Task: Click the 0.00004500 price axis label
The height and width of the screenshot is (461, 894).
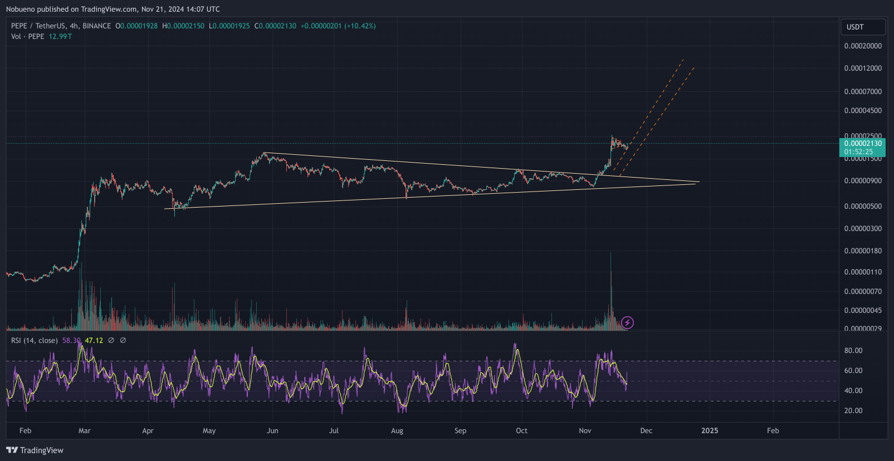Action: [x=863, y=111]
